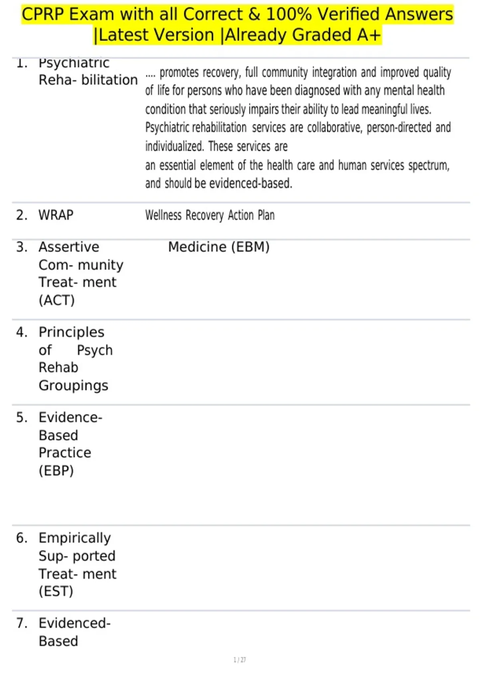481x682 pixels.
Task: Select the Psychiatric Rehabilitation term
Action: pyautogui.click(x=88, y=71)
